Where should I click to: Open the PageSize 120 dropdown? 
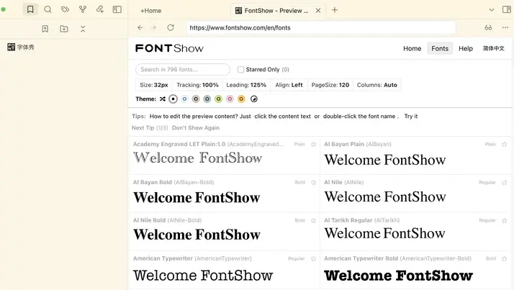tap(330, 85)
